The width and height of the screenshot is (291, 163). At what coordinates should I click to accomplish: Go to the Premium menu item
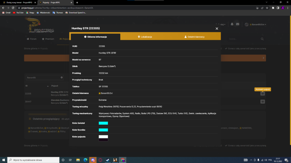click(48, 39)
